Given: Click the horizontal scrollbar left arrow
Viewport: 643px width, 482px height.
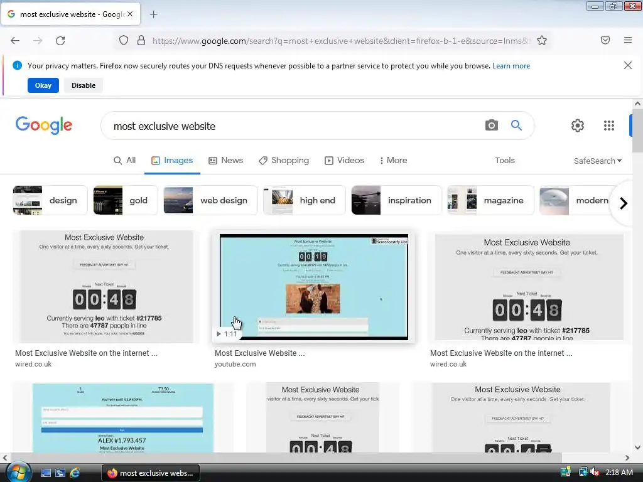Looking at the screenshot, I should (x=5, y=458).
